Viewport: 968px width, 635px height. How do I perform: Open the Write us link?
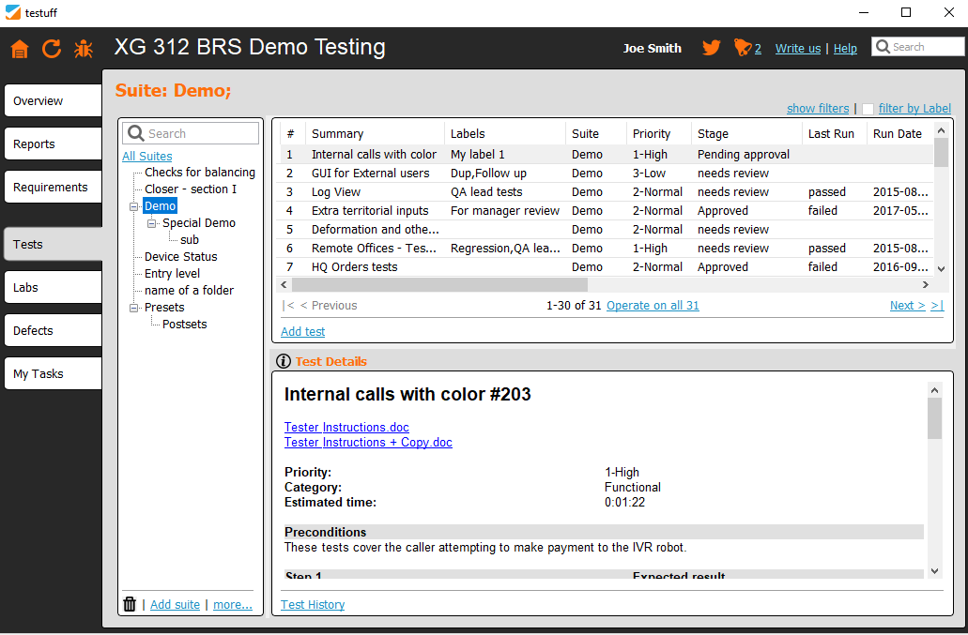[798, 48]
